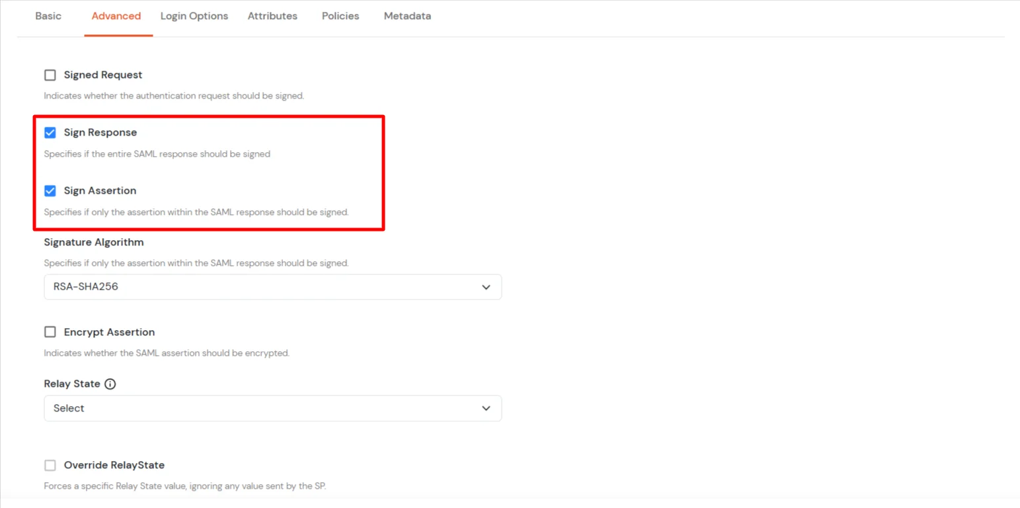Switch to the Basic tab
The height and width of the screenshot is (508, 1020).
pyautogui.click(x=48, y=15)
